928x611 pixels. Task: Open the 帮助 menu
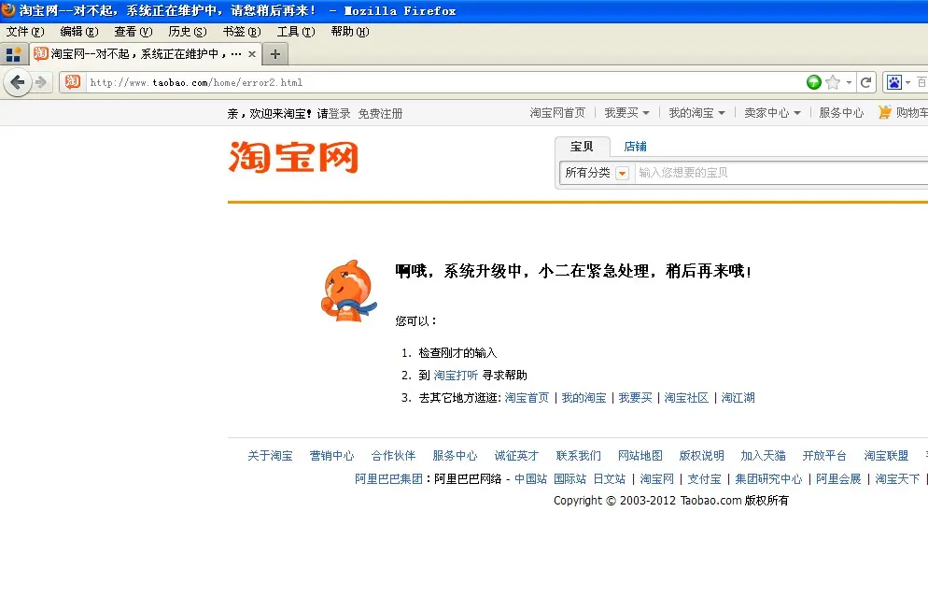(350, 32)
